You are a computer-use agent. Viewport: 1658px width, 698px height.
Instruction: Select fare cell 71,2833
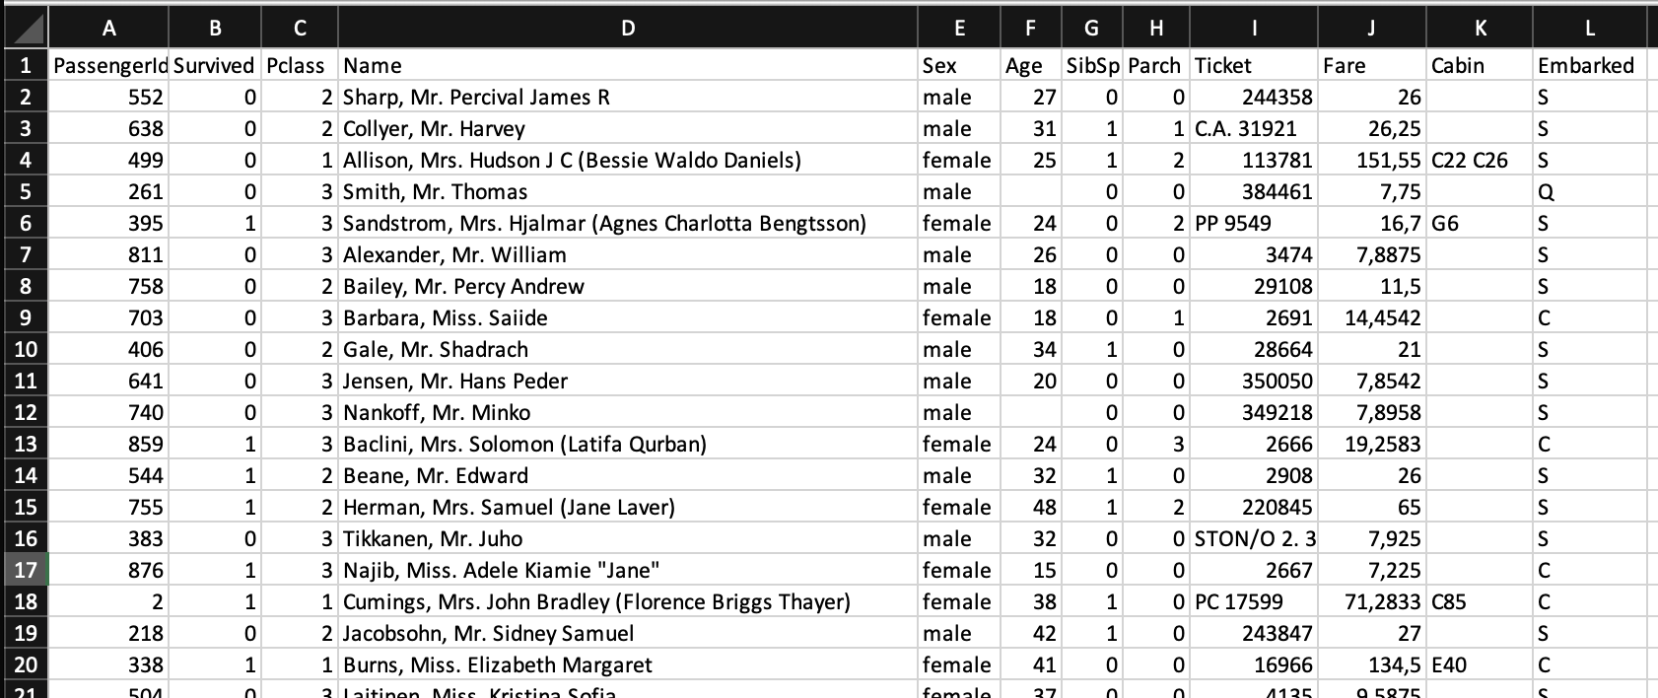[x=1371, y=601]
